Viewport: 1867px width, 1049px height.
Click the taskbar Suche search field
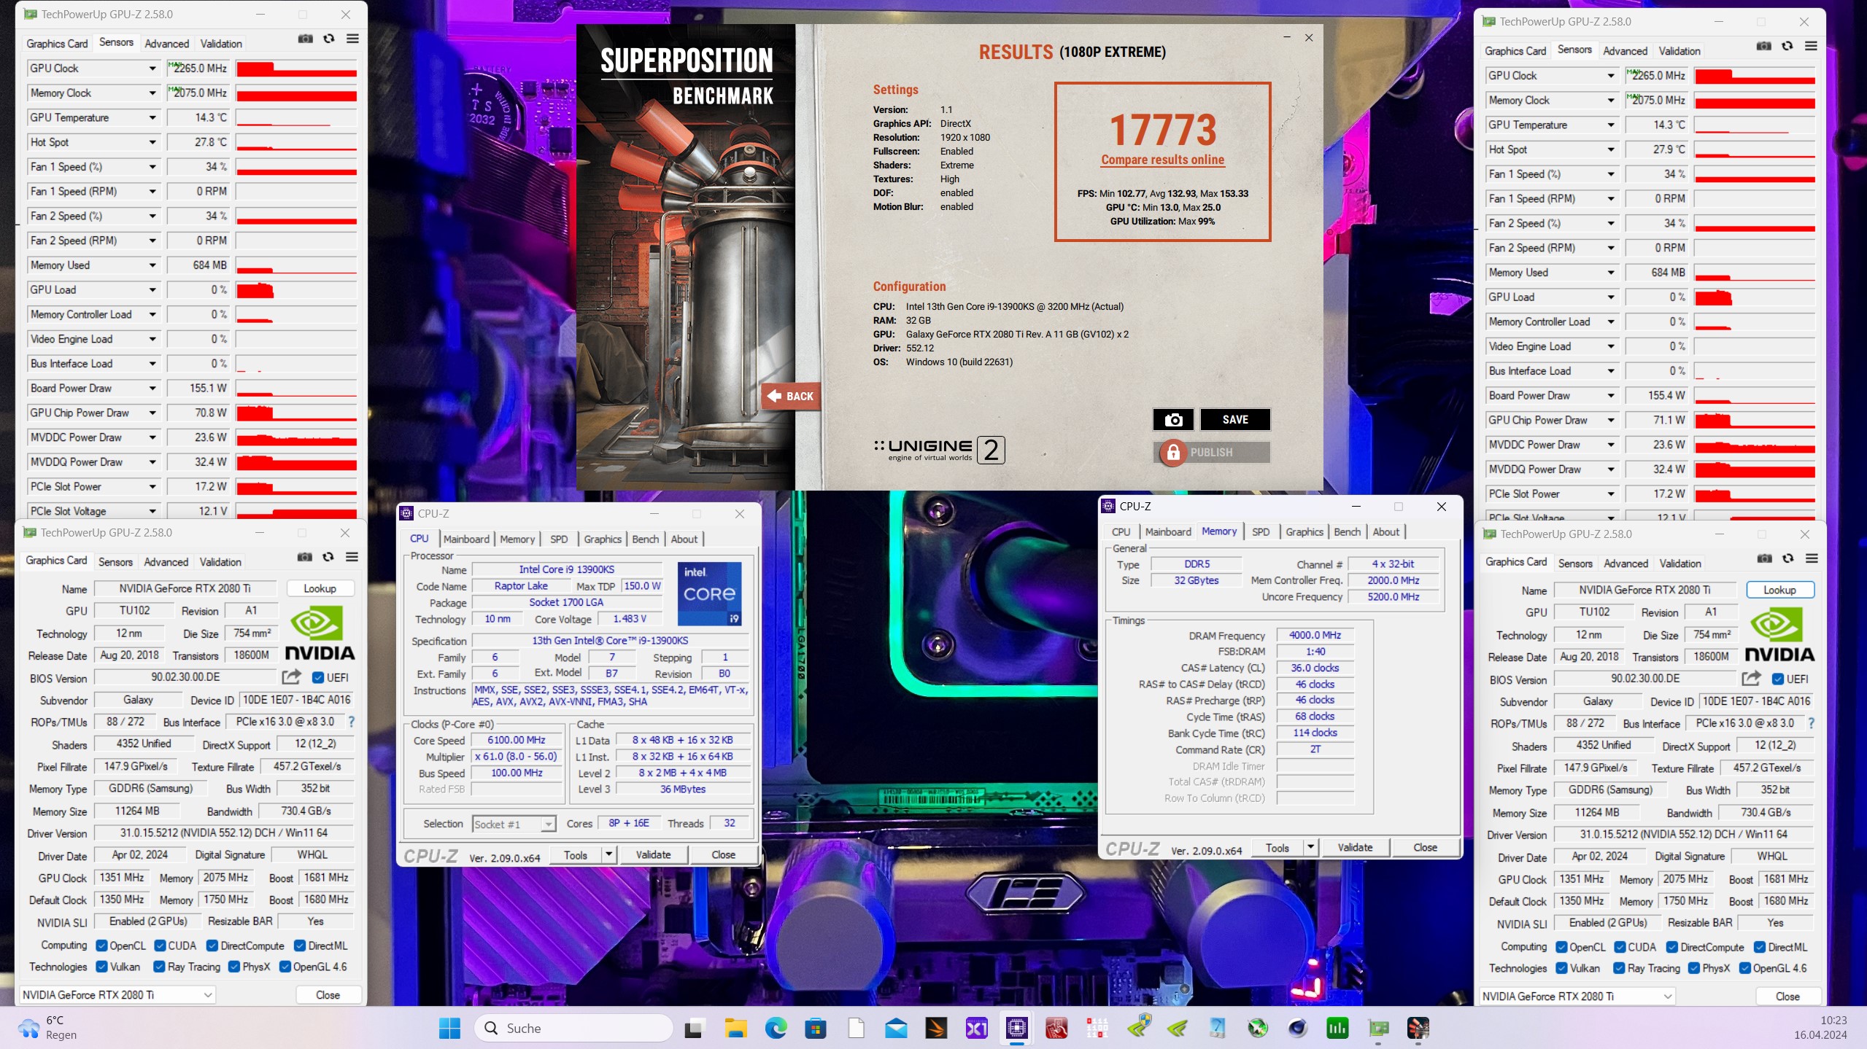pyautogui.click(x=574, y=1028)
